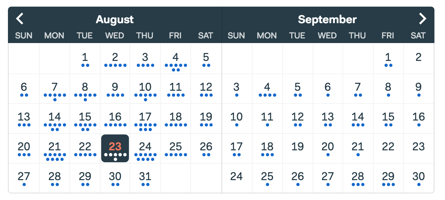
Task: Advance to next month using right arrow
Action: (423, 19)
